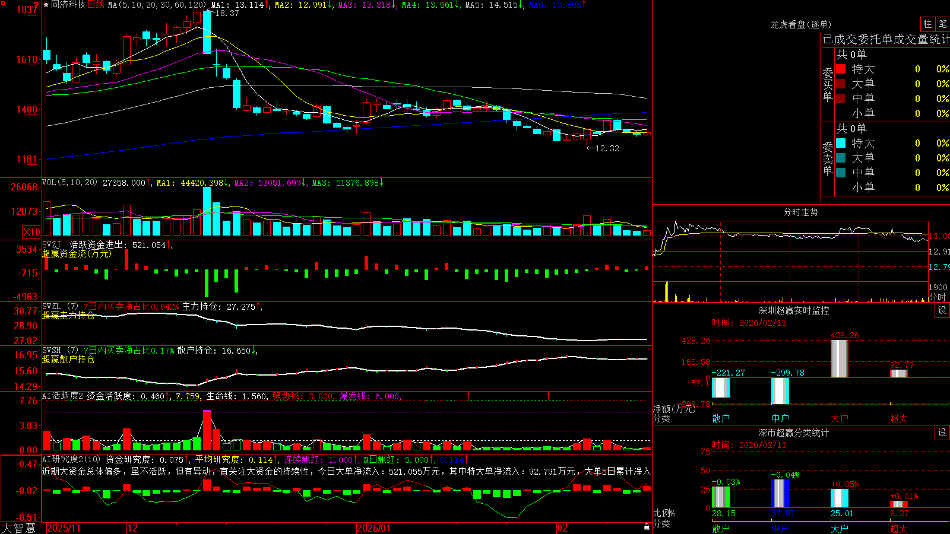Viewport: 950px width, 534px height.
Task: Click the 2026/01 date marker on timeline
Action: pos(374,528)
